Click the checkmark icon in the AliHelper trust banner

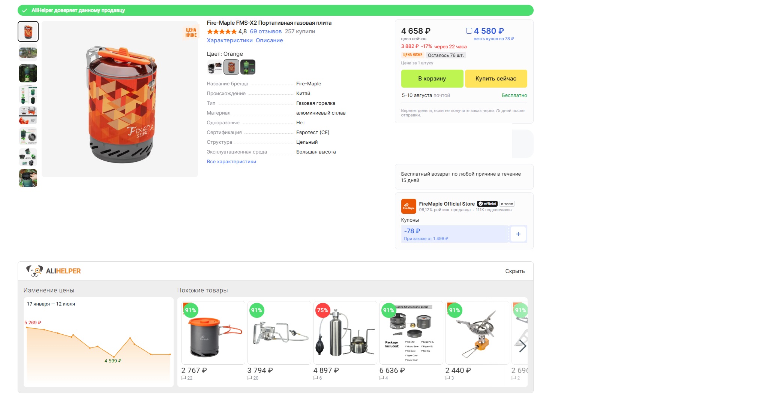(x=24, y=10)
